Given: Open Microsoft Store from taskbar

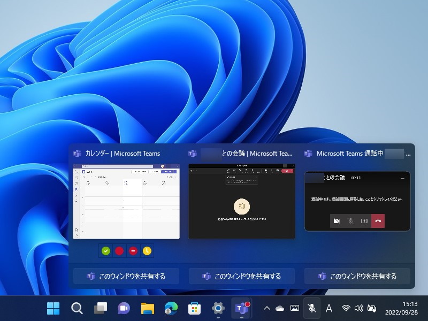Looking at the screenshot, I should [195, 309].
